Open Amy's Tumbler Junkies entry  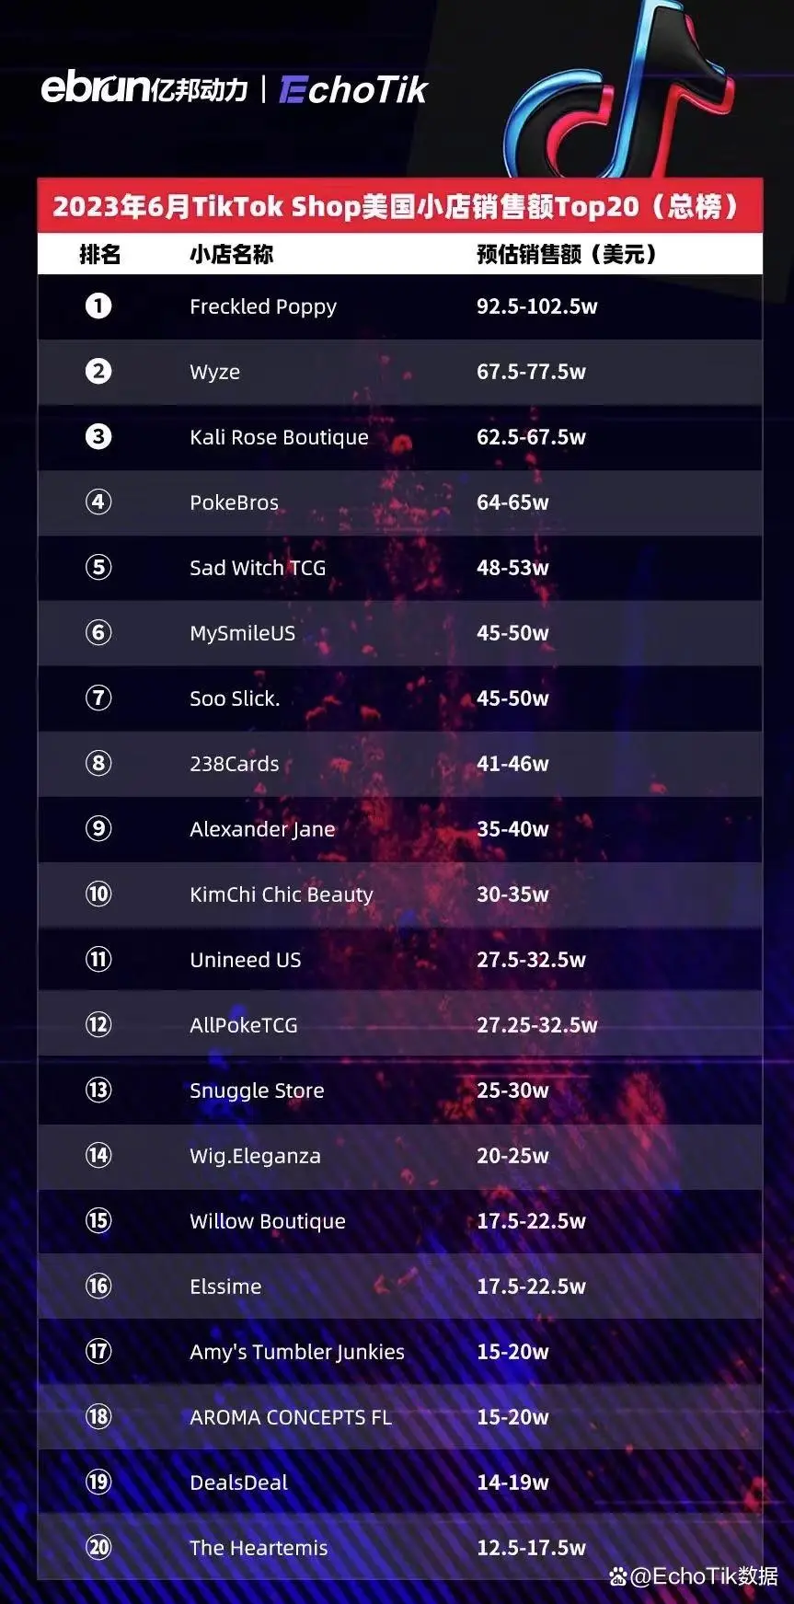coord(297,1352)
